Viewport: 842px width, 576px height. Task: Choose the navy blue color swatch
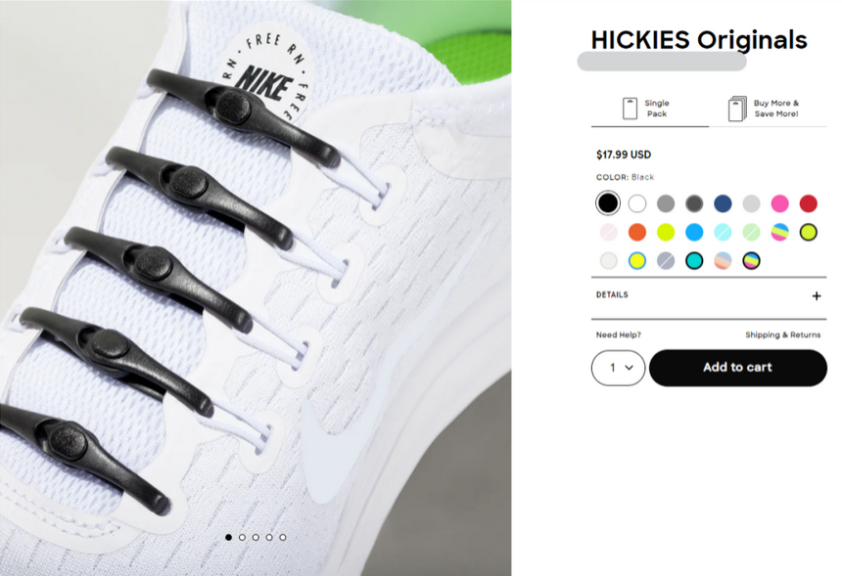723,203
